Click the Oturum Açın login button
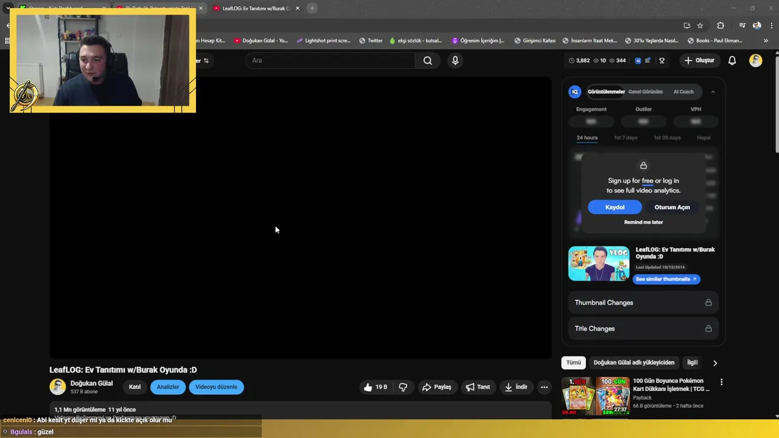This screenshot has height=438, width=779. click(x=672, y=207)
